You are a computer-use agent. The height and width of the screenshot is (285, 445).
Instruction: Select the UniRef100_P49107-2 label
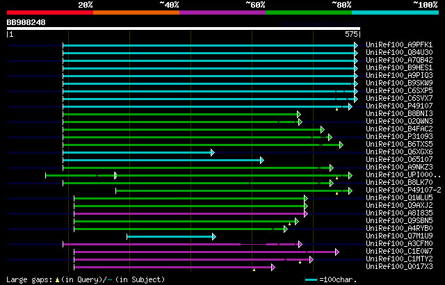coord(403,190)
